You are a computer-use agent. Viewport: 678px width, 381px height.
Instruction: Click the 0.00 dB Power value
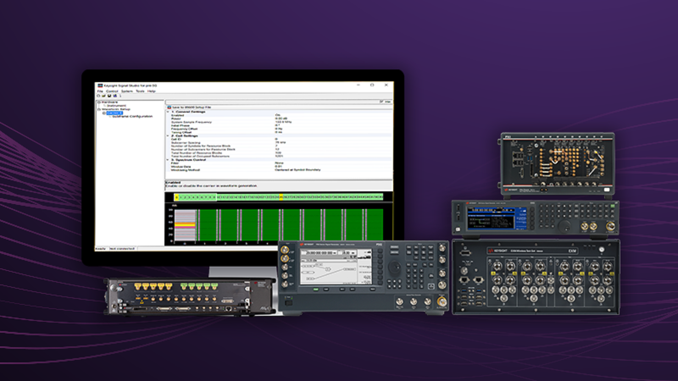281,119
